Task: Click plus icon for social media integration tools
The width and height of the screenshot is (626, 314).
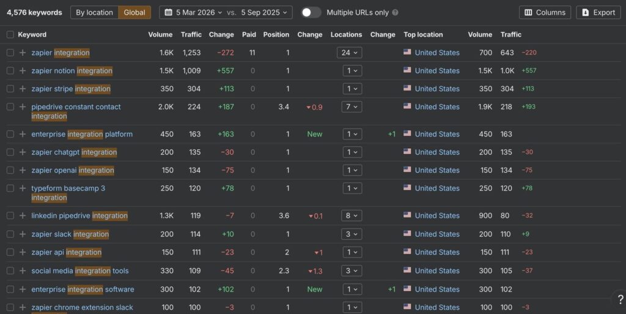Action: [x=23, y=271]
